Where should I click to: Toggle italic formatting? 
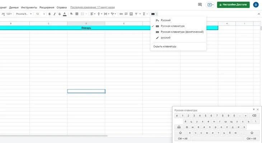[x=55, y=14]
